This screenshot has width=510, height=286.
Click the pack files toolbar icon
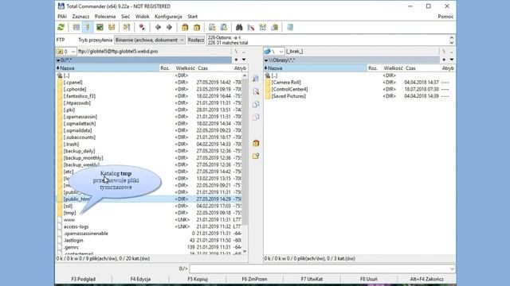tap(185, 27)
